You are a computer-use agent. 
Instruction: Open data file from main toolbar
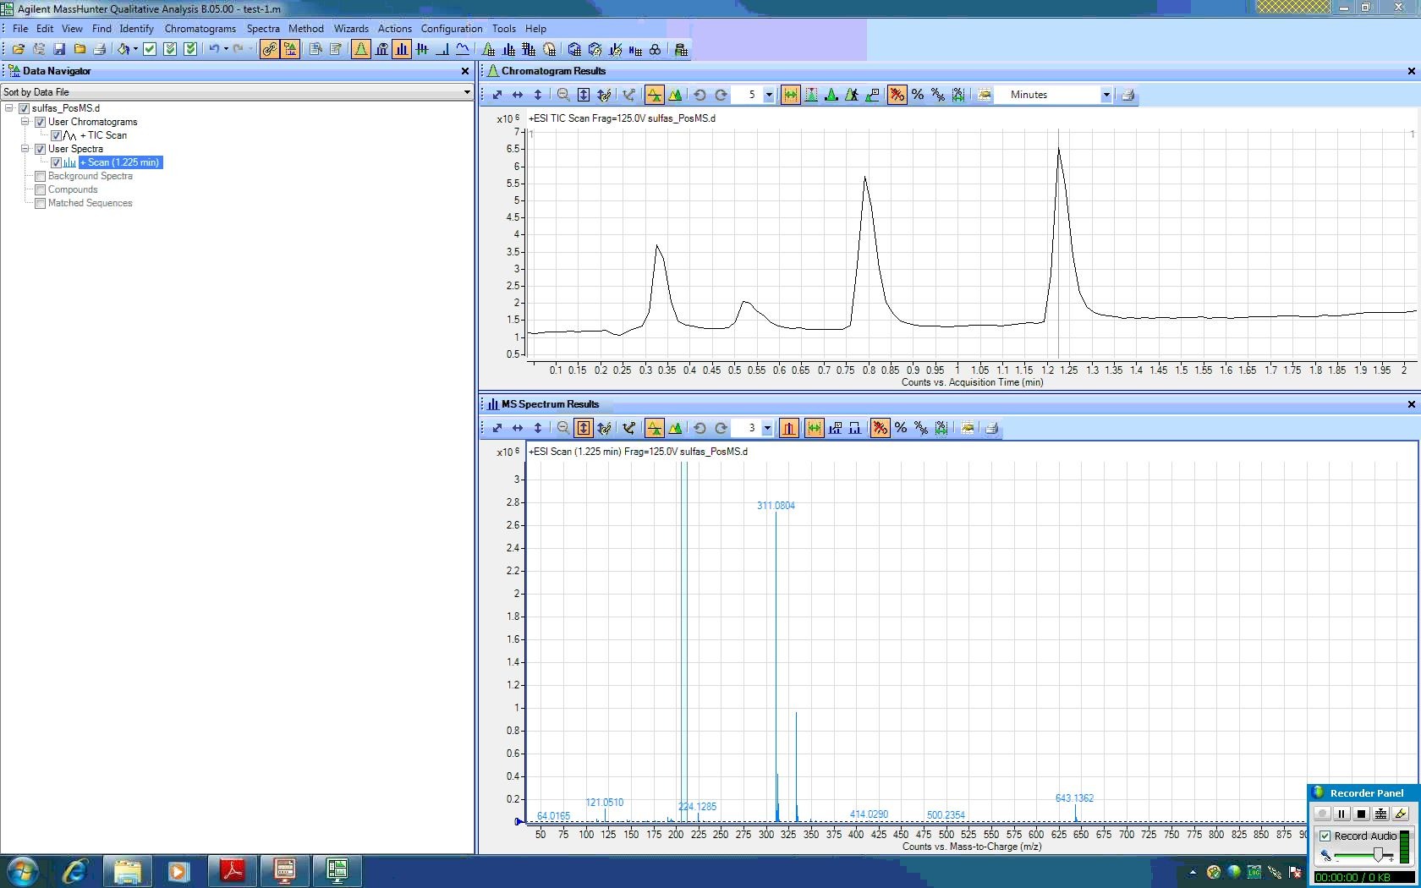click(x=18, y=49)
